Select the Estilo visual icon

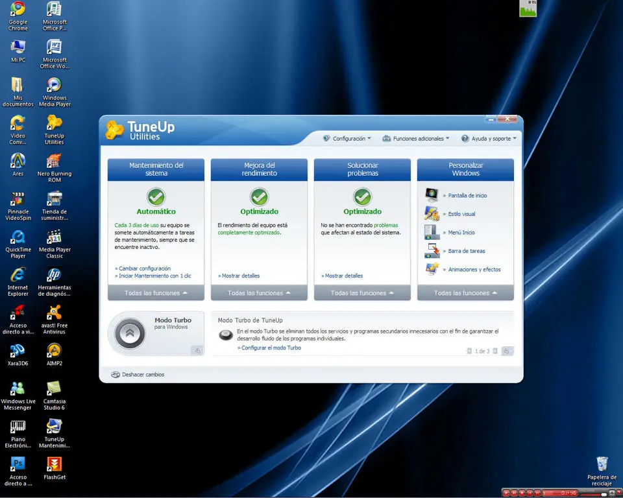[x=432, y=213]
